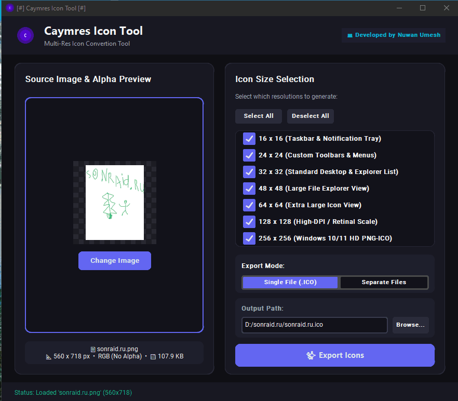This screenshot has width=458, height=401.
Task: Click the RGB (No Alpha) info text
Action: pyautogui.click(x=120, y=356)
